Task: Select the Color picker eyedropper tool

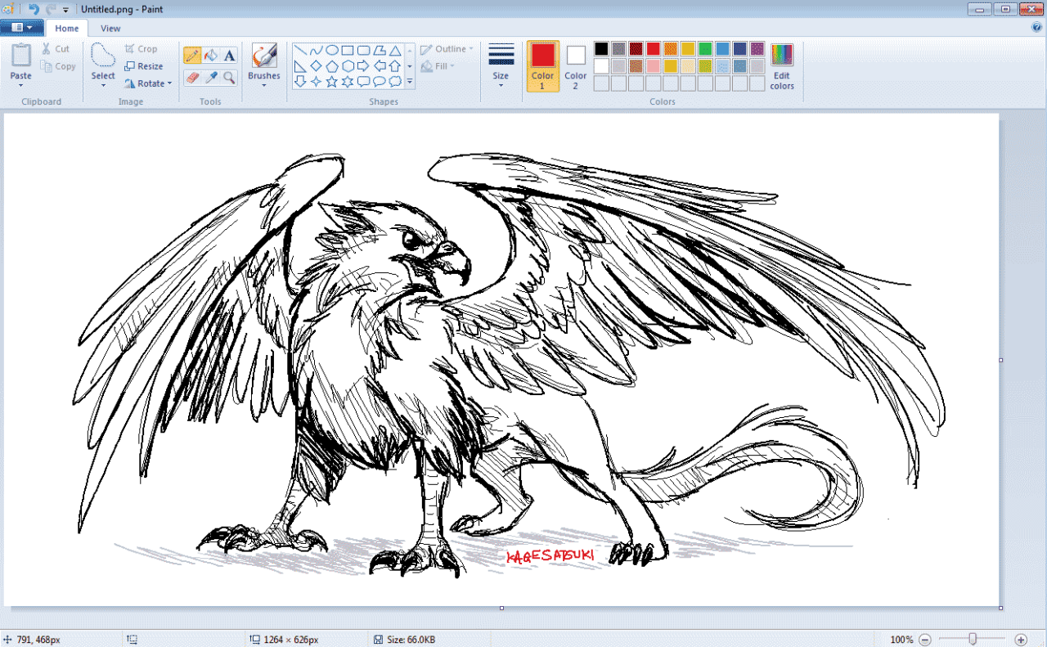Action: click(x=211, y=78)
